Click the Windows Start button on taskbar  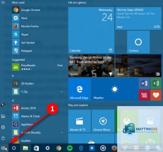click(3, 148)
